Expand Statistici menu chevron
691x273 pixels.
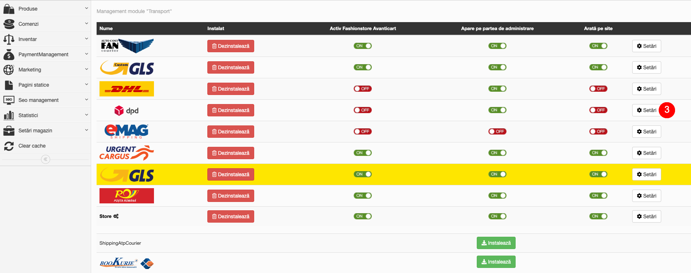(86, 115)
